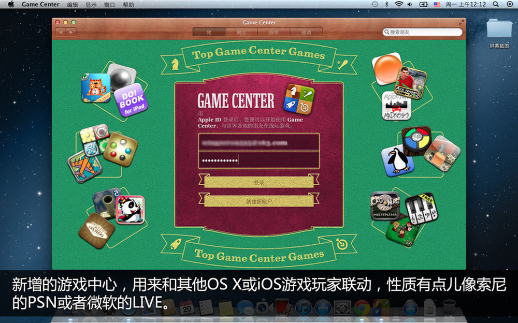
Task: Open Messages in the Dock
Action: click(x=245, y=307)
